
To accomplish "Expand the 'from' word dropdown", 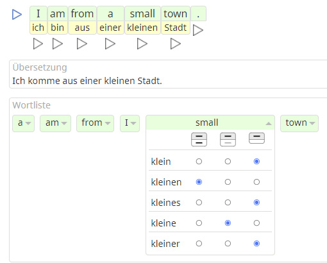I will (x=95, y=123).
